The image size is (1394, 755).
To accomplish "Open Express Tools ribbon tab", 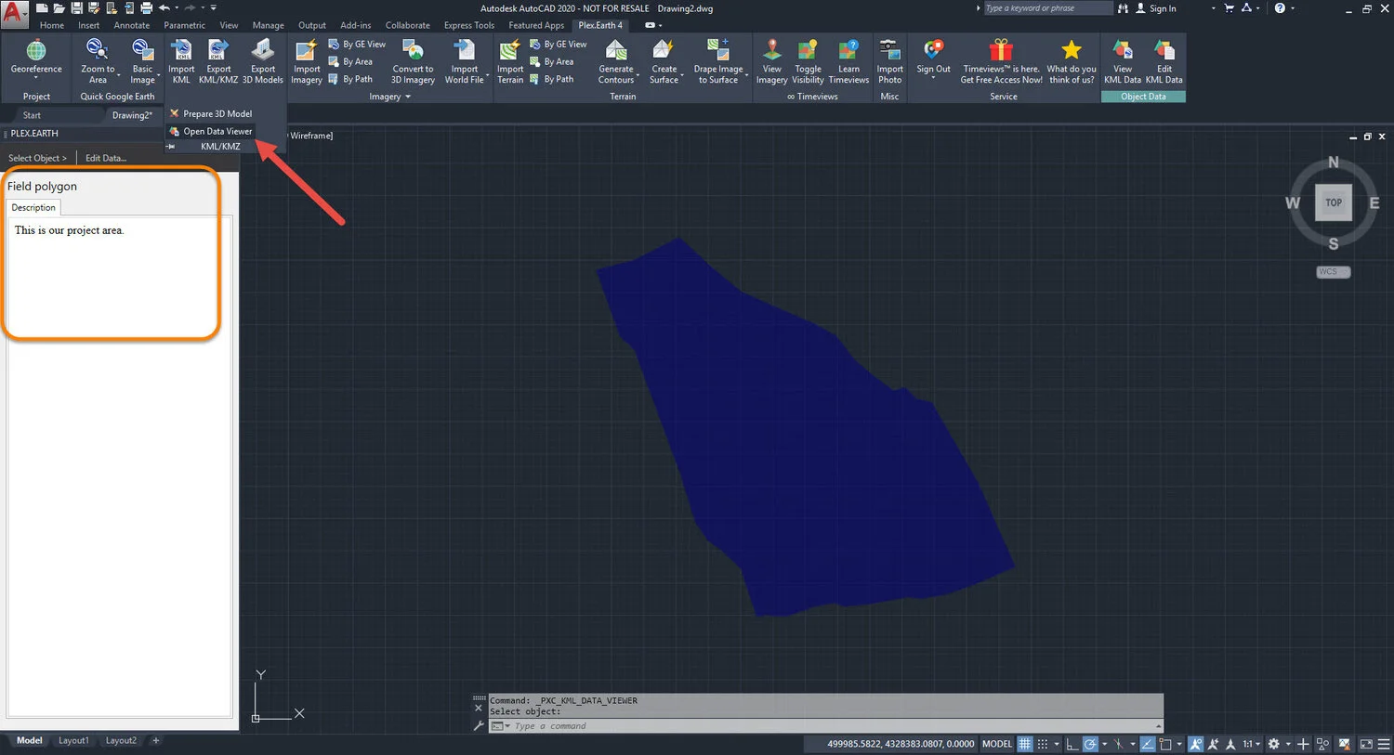I will [x=469, y=25].
